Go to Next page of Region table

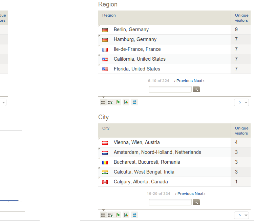click(199, 81)
